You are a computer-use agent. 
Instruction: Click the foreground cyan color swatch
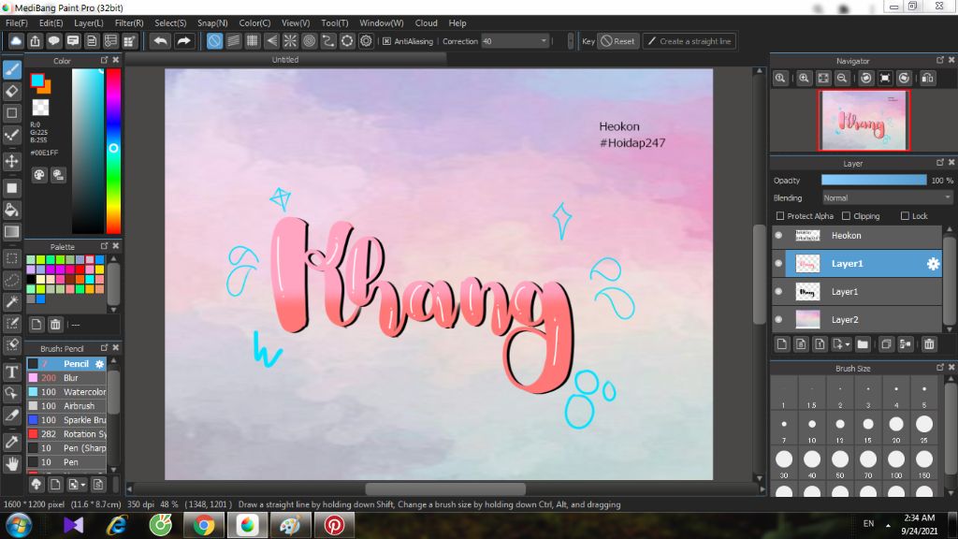tap(37, 80)
